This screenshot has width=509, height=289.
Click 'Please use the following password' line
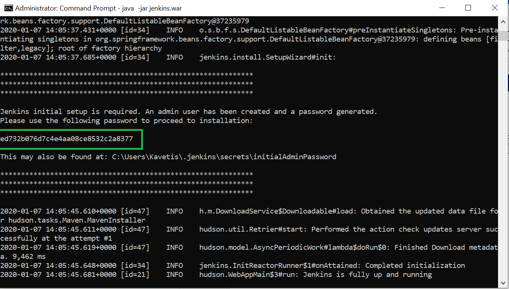(x=126, y=121)
